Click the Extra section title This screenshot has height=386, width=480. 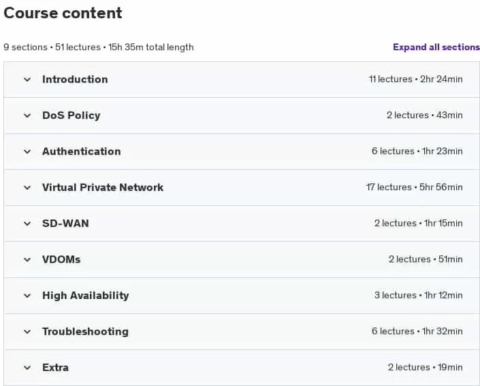pyautogui.click(x=55, y=368)
